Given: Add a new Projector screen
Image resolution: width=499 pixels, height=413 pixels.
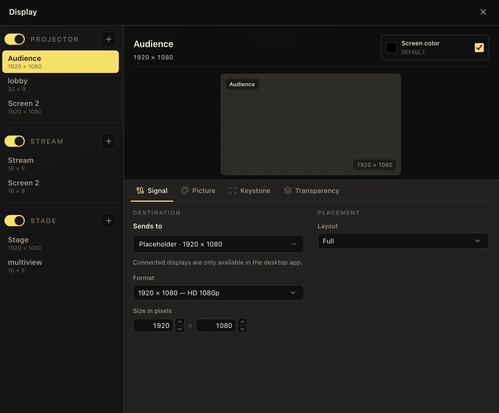Looking at the screenshot, I should [x=109, y=39].
